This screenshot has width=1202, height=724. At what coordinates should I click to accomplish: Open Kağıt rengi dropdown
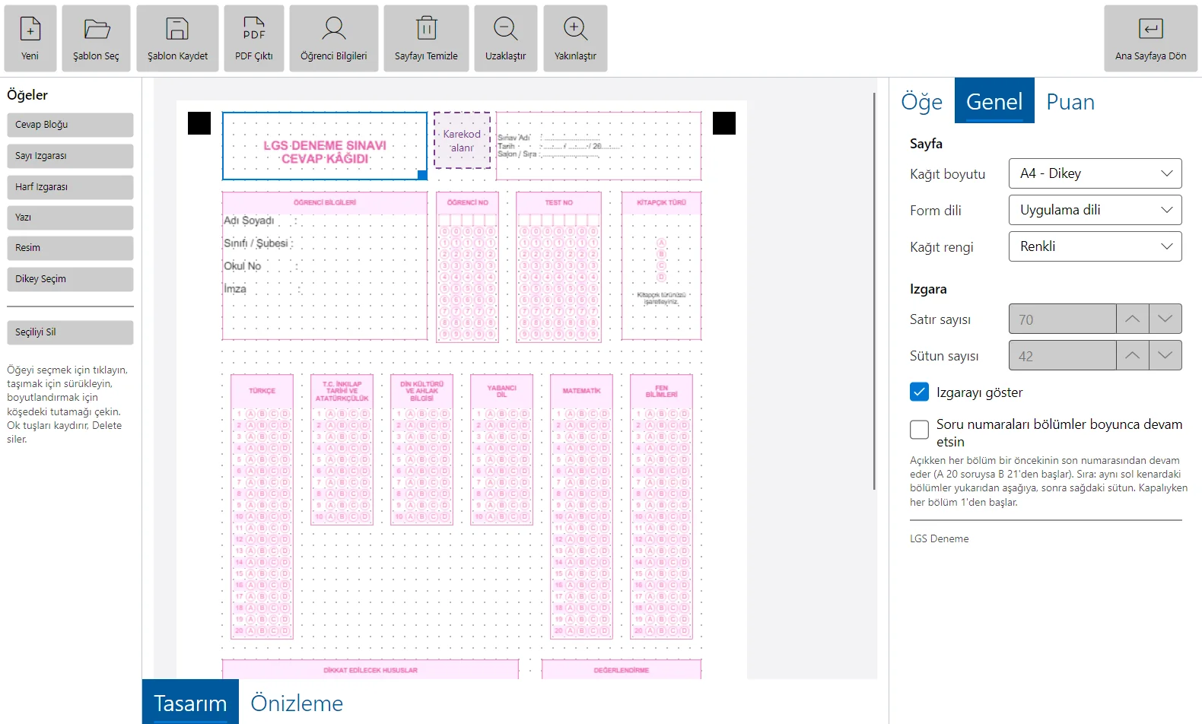click(x=1095, y=246)
